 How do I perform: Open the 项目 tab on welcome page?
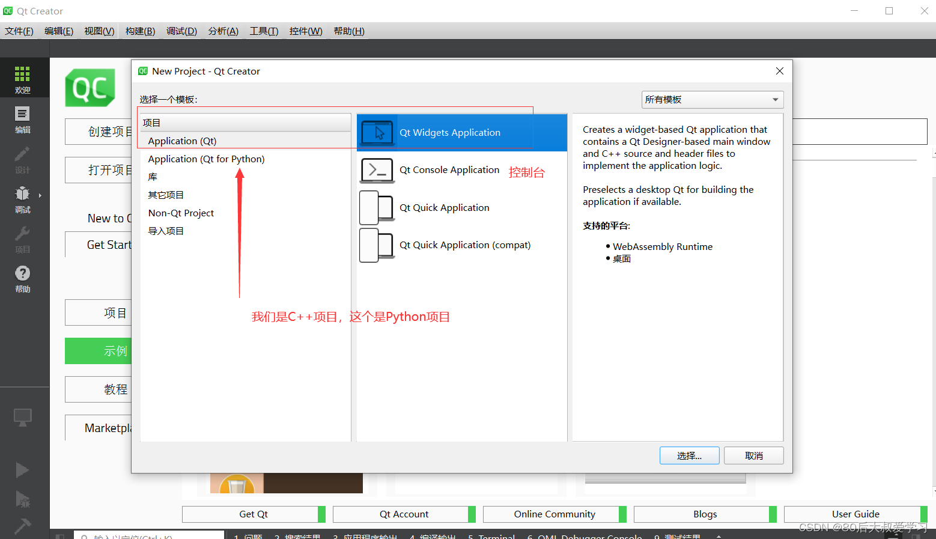click(99, 312)
